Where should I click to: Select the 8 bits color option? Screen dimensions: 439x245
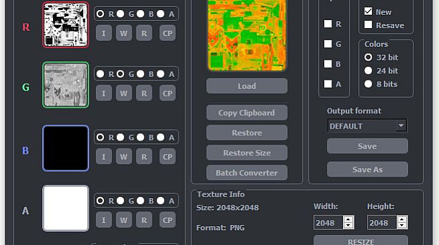[368, 84]
